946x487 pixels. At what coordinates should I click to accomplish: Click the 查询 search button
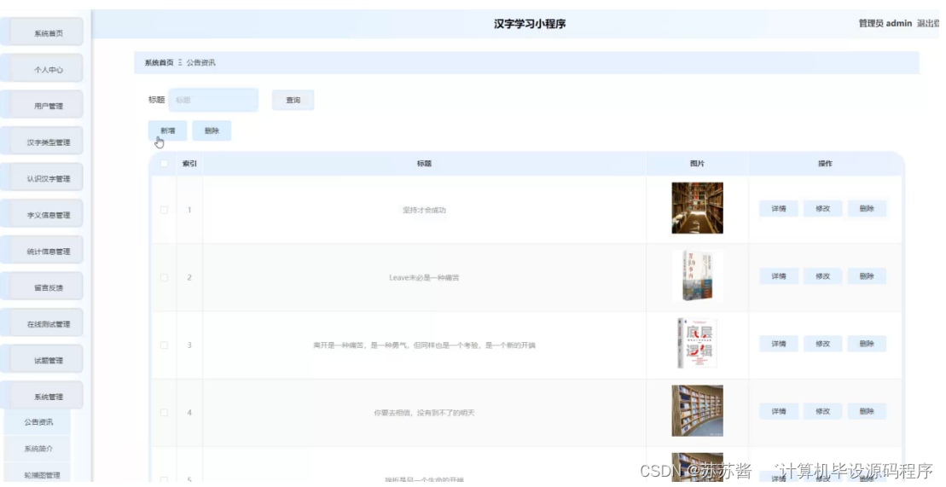(293, 100)
